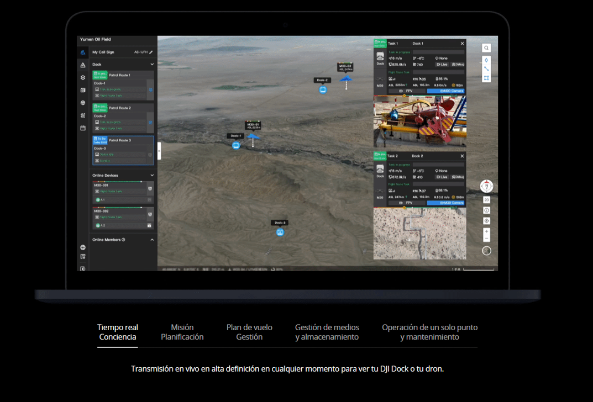This screenshot has height=402, width=593.
Task: Switch Task 2 feed to M30 Camera
Action: pyautogui.click(x=445, y=203)
